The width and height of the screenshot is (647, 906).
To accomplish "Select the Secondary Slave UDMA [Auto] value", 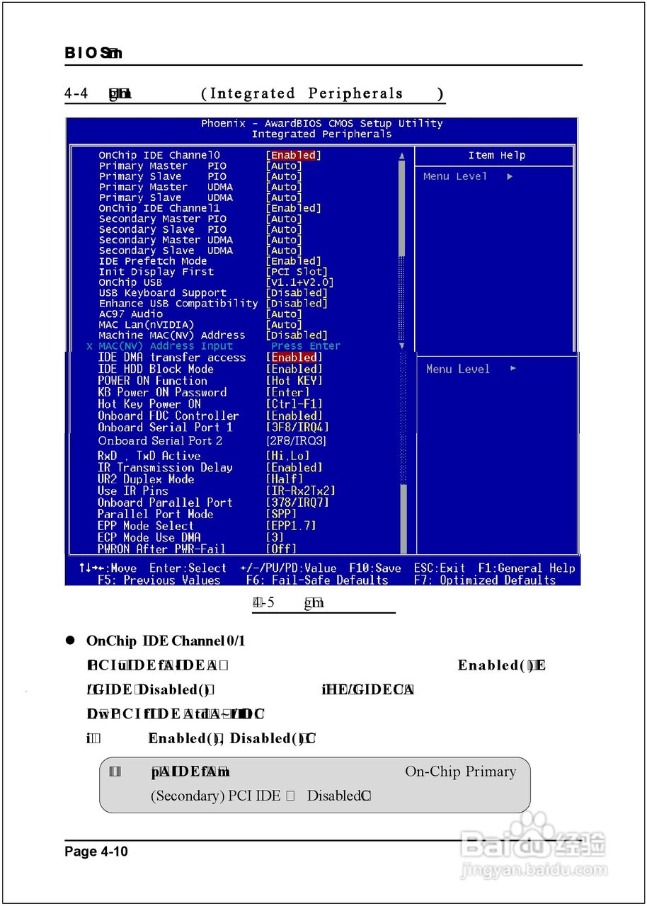I will (284, 251).
